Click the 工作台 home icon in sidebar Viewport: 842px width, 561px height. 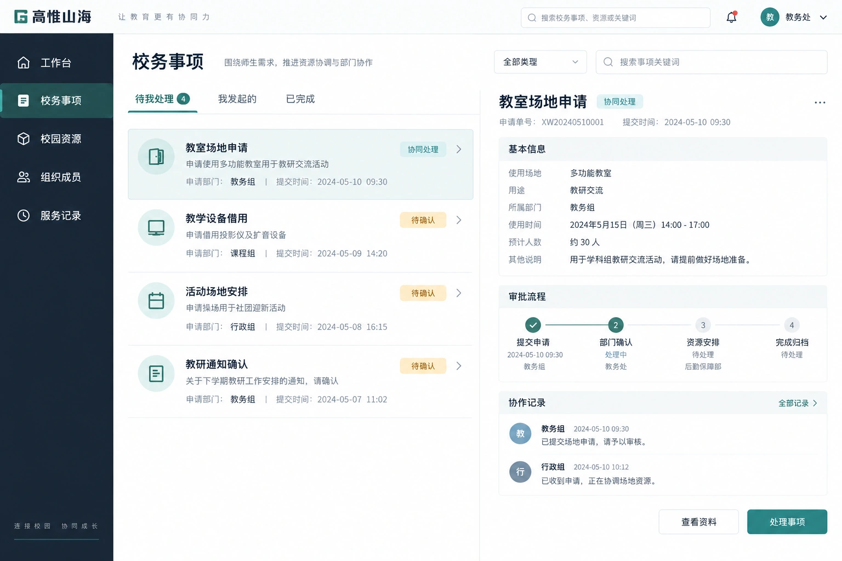[x=24, y=62]
